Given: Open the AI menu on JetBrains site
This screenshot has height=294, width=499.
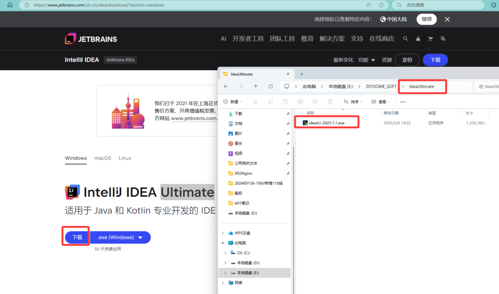Looking at the screenshot, I should [x=223, y=39].
